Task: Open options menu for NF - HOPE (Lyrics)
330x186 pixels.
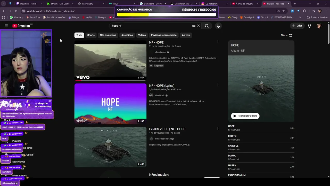Action: tap(218, 85)
